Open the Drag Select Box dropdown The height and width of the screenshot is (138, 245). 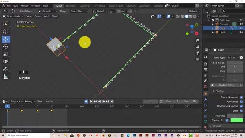coord(79,11)
